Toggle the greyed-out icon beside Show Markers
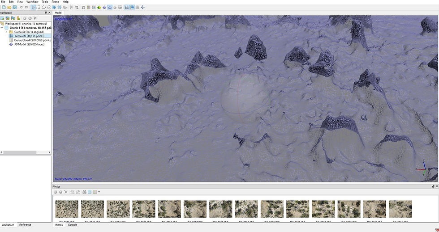439x232 pixels. tap(138, 7)
